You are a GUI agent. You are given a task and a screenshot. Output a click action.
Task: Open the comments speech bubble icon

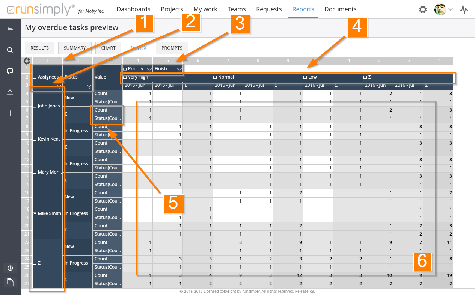coord(10,71)
